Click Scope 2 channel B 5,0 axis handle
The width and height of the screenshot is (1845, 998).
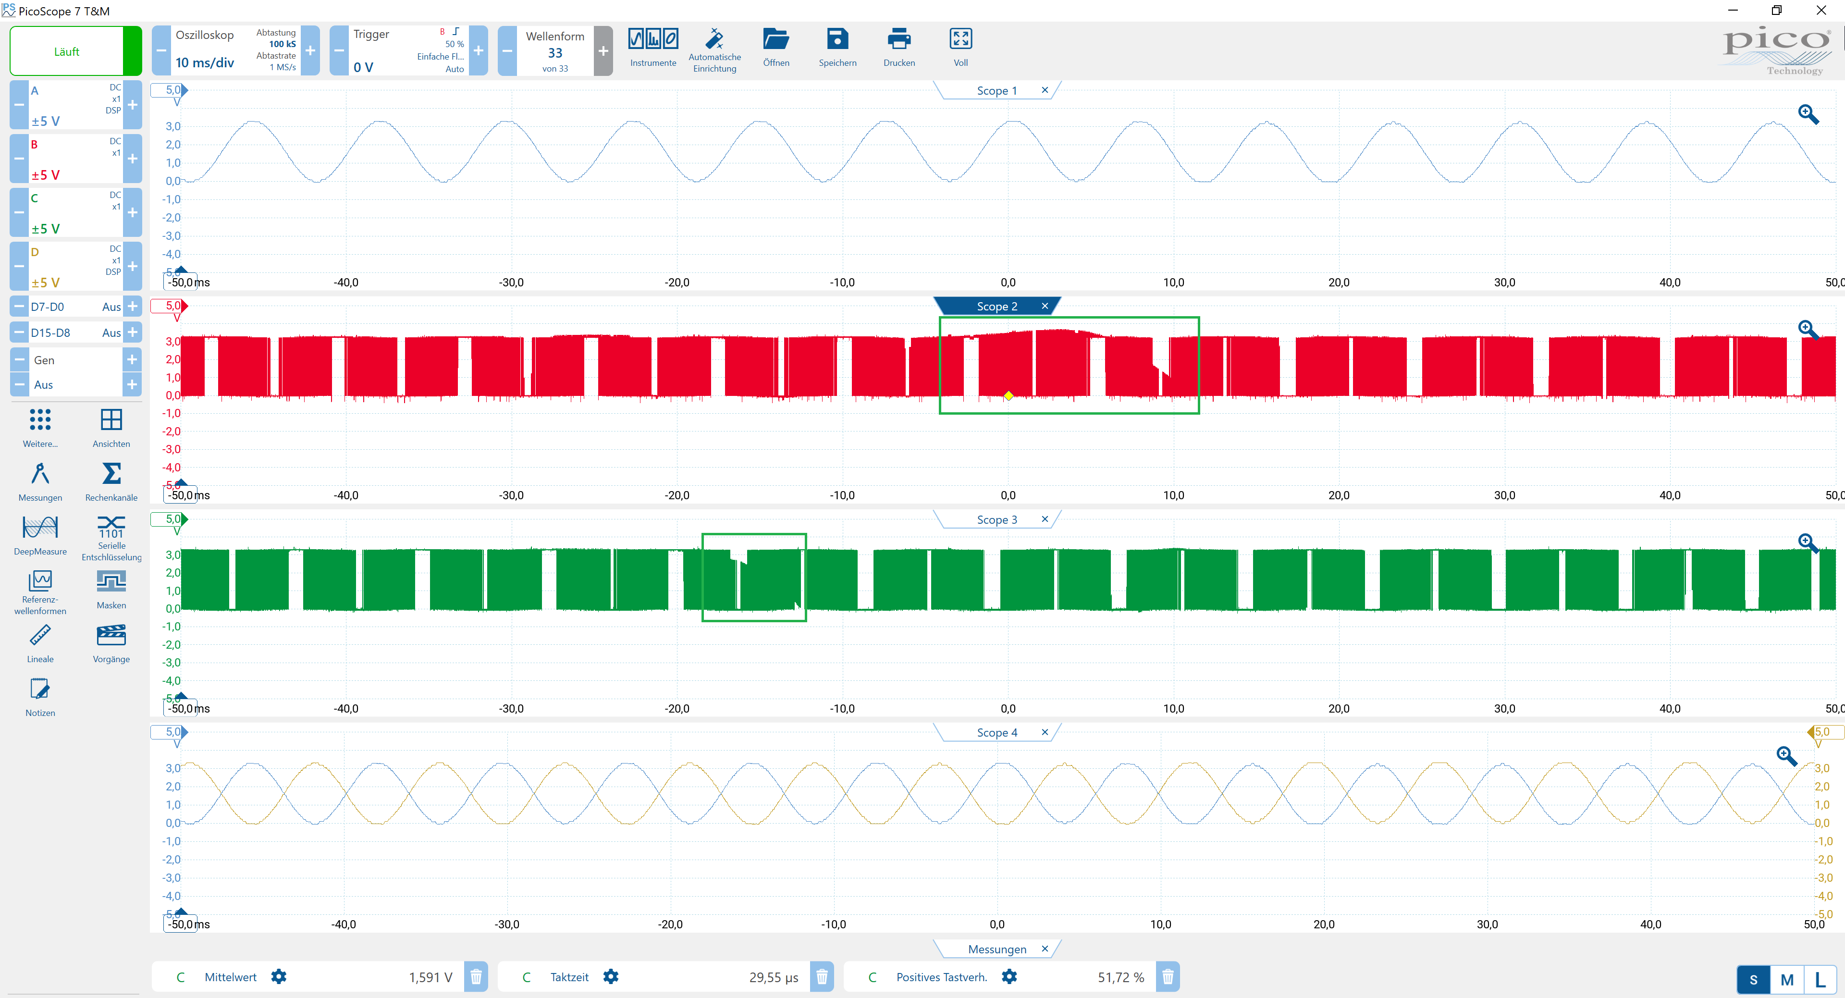click(170, 306)
